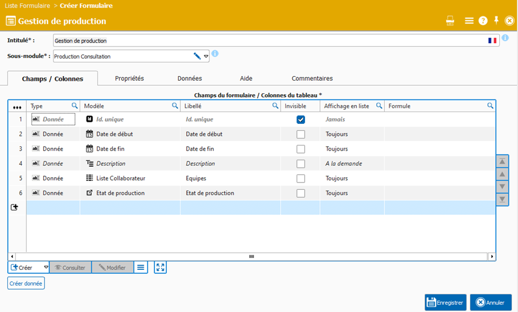Enable Invisible checkbox for Etat de production
The height and width of the screenshot is (312, 518).
pos(301,193)
